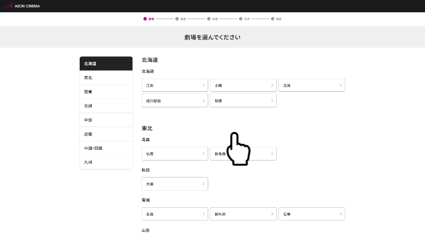Select the 近畿 region in sidebar
Viewport: 425px width, 236px height.
[x=106, y=134]
